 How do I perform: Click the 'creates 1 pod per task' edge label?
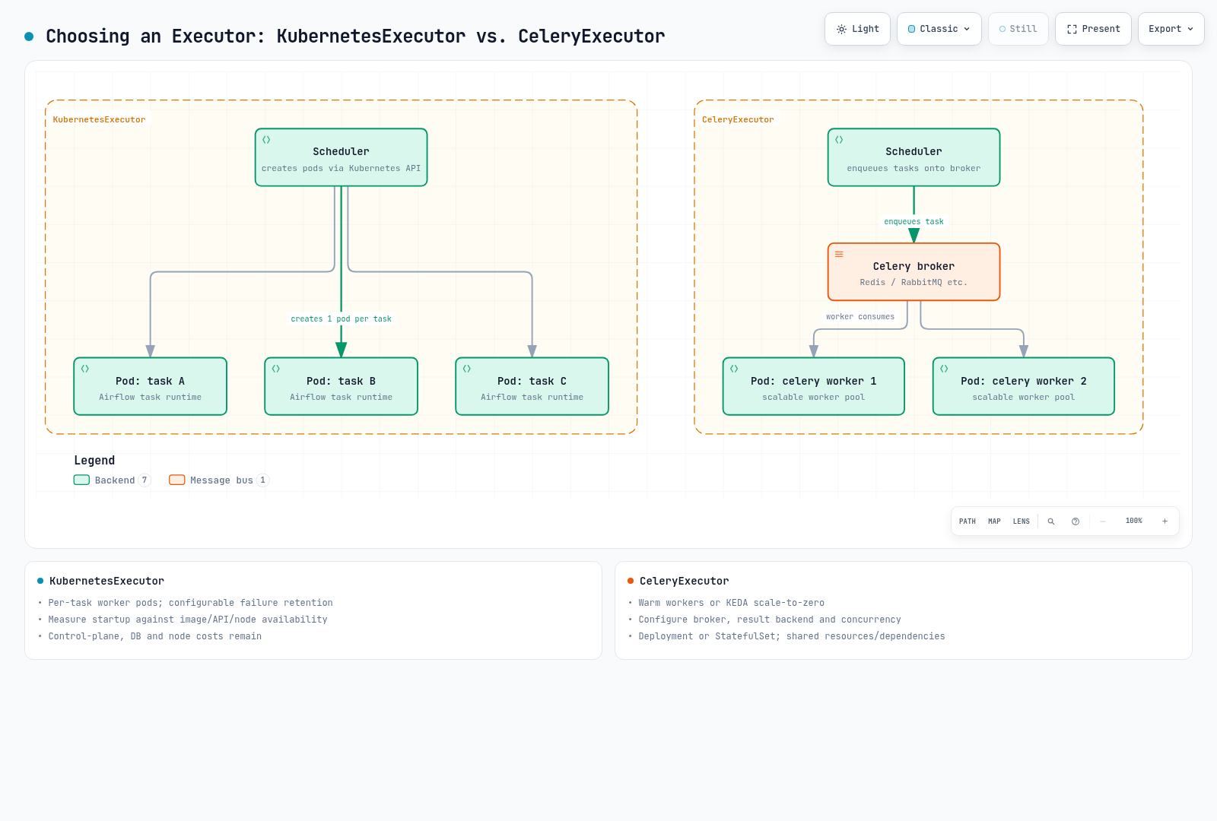(341, 319)
